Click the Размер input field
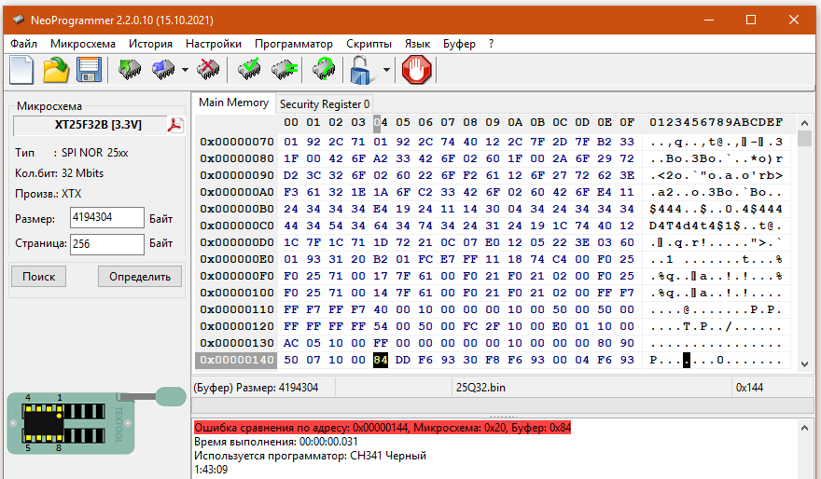Screen dimensions: 821x479 [106, 218]
